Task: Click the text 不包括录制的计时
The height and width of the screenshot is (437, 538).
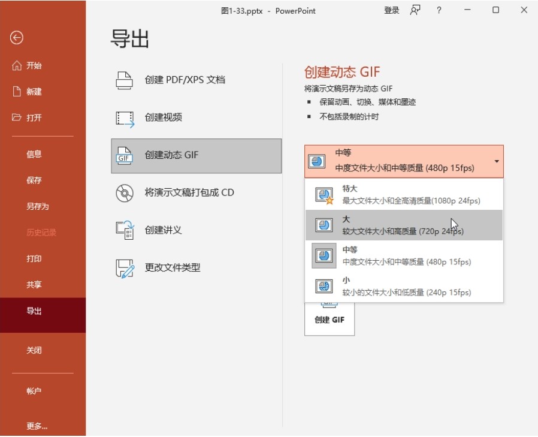Action: [x=349, y=117]
